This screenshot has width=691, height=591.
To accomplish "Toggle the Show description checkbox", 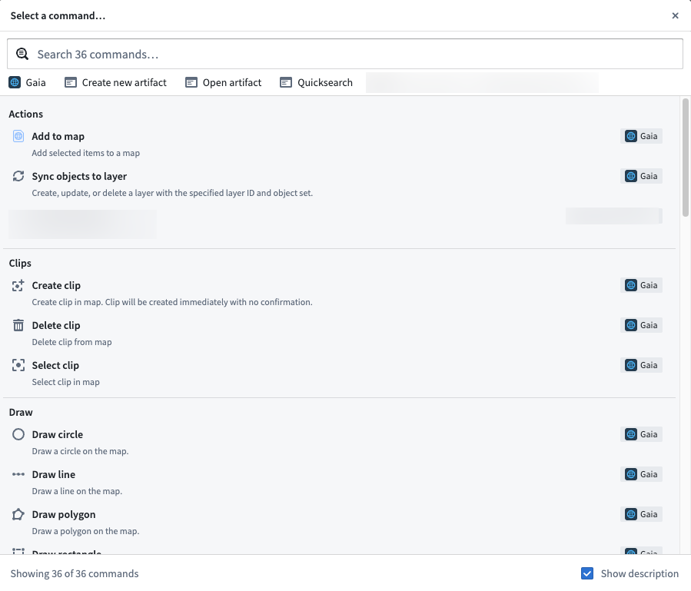I will (x=587, y=573).
